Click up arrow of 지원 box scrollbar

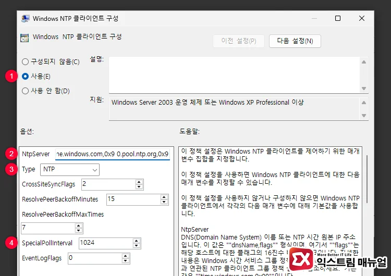pos(364,103)
